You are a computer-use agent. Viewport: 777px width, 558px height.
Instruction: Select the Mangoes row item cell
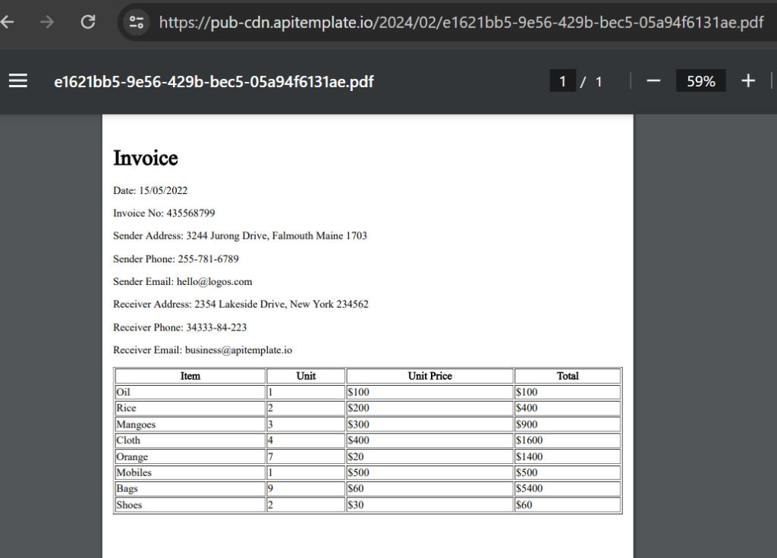coord(190,425)
